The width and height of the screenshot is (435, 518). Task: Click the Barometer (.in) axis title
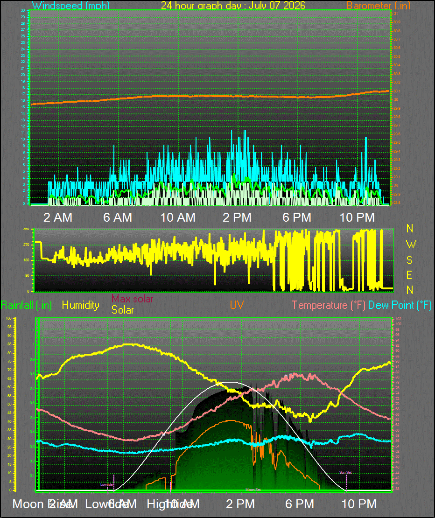click(x=379, y=5)
